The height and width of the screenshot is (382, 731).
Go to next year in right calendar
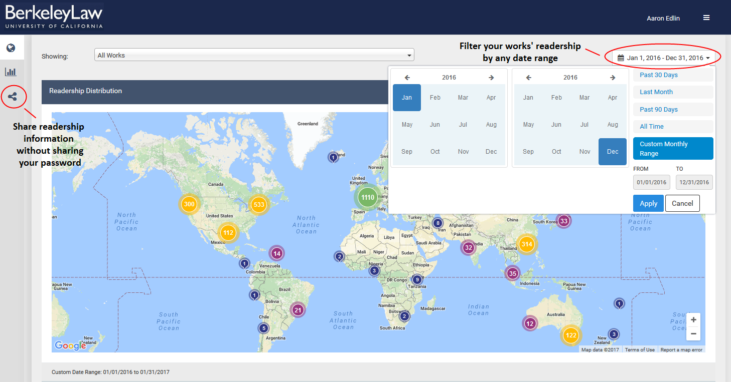(x=613, y=78)
